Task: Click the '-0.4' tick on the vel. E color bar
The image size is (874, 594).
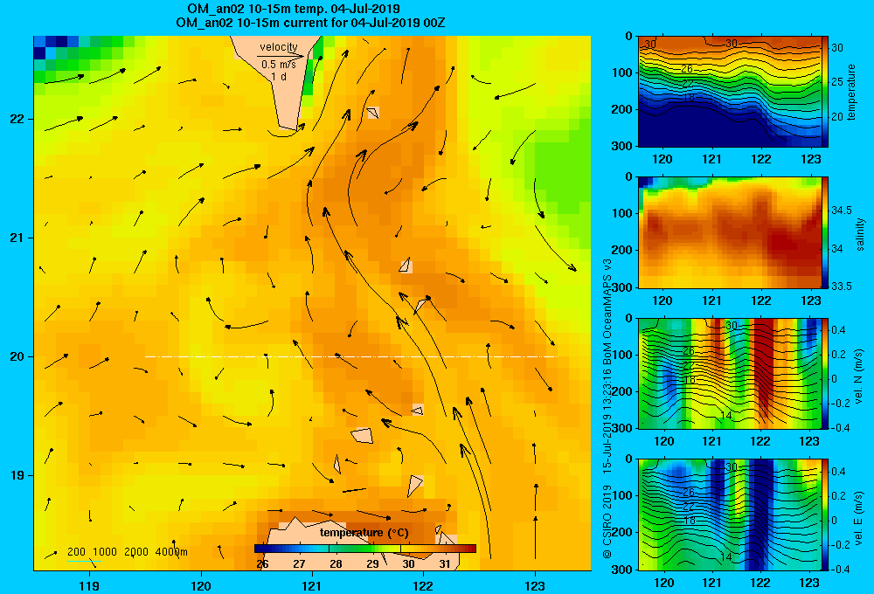Action: [839, 569]
